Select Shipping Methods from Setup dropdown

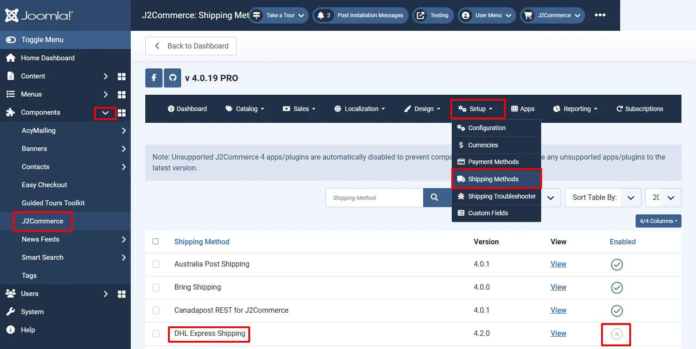tap(496, 179)
